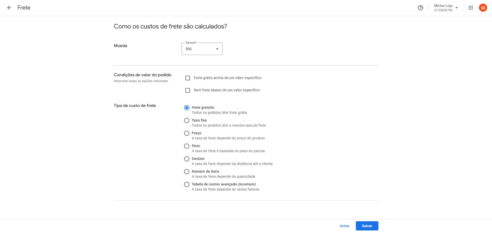Open the Google apps grid icon
This screenshot has height=232, width=492.
tap(470, 8)
